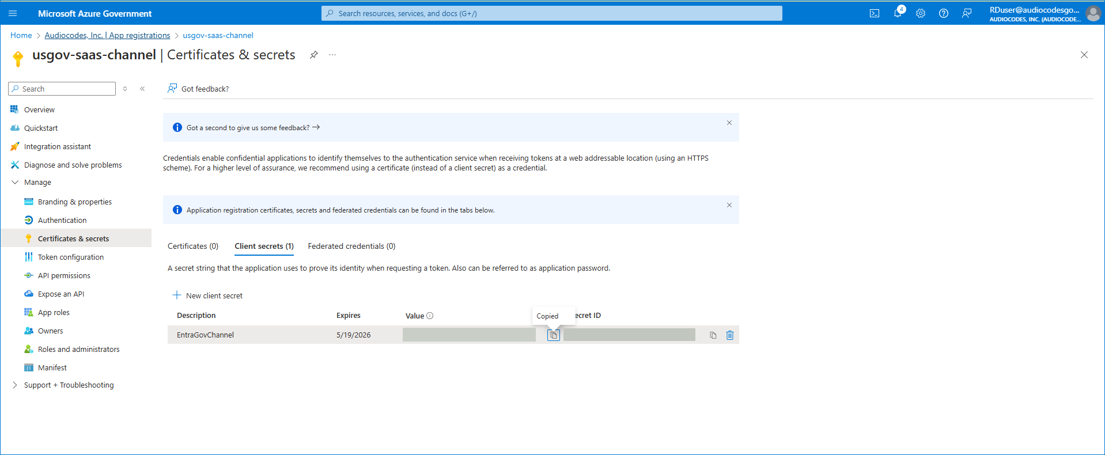This screenshot has height=455, width=1105.
Task: Open the more options ellipsis beside title
Action: [x=332, y=55]
